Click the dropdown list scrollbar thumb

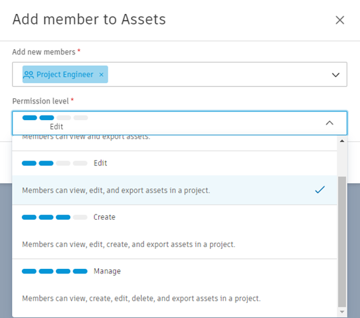pyautogui.click(x=342, y=242)
